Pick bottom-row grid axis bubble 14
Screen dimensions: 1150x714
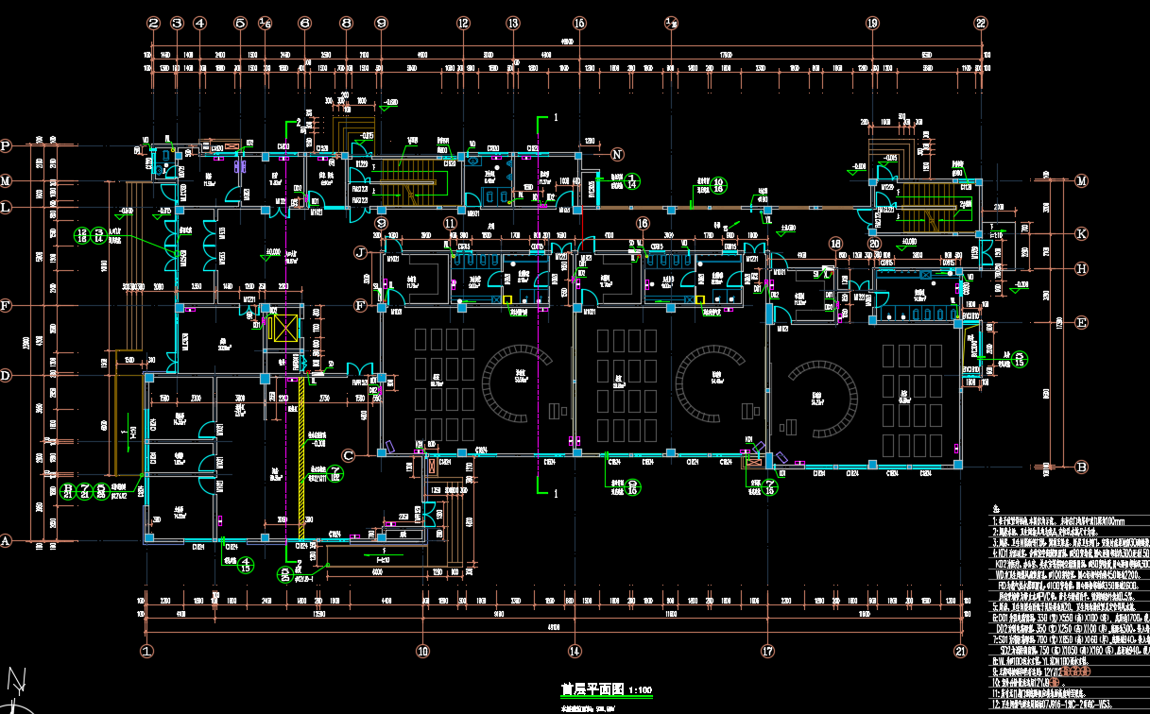(574, 650)
